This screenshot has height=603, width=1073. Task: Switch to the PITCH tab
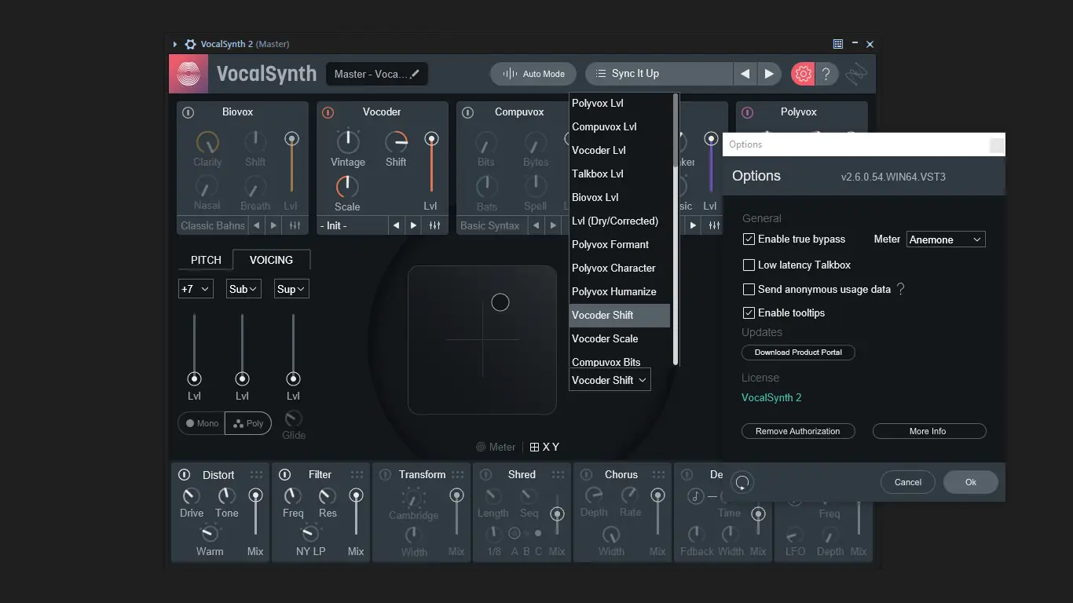205,259
